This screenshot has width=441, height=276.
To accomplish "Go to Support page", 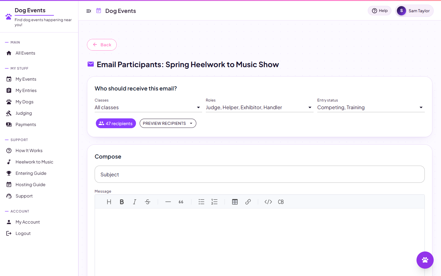I will 39,196.
